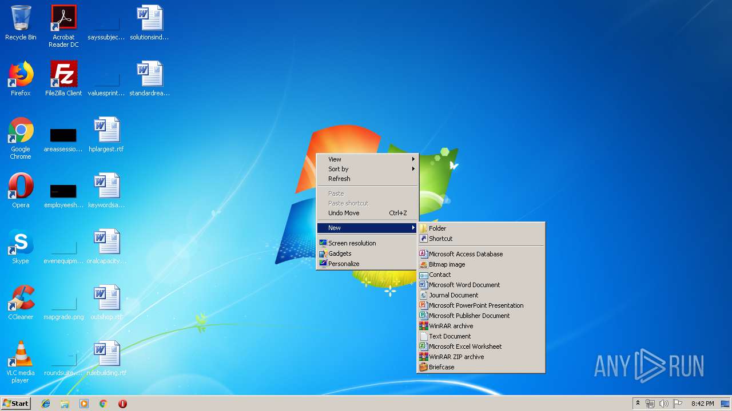Select the Firefox desktop shortcut
This screenshot has width=732, height=411.
pos(21,79)
